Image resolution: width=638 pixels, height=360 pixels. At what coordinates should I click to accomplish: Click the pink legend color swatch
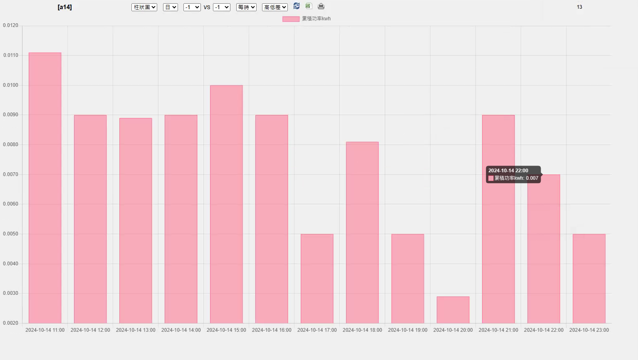tap(291, 19)
